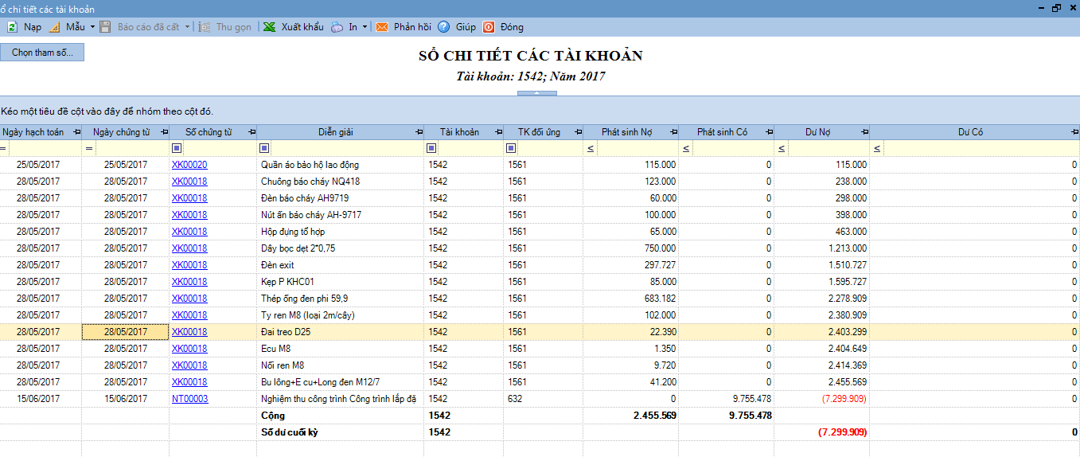
Task: Click the Chọn tham số button
Action: 42,53
